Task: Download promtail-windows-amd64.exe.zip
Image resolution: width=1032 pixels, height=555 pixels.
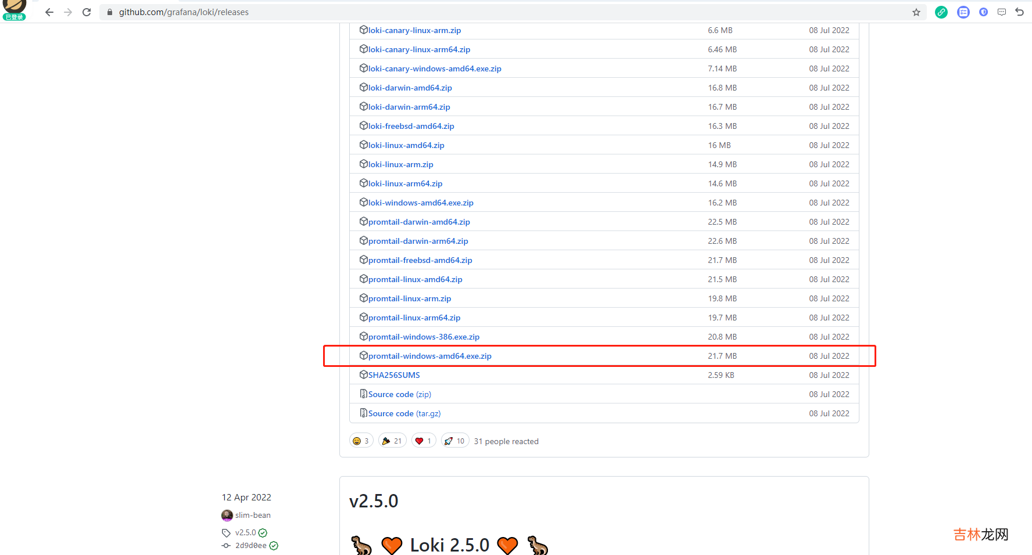Action: [429, 356]
